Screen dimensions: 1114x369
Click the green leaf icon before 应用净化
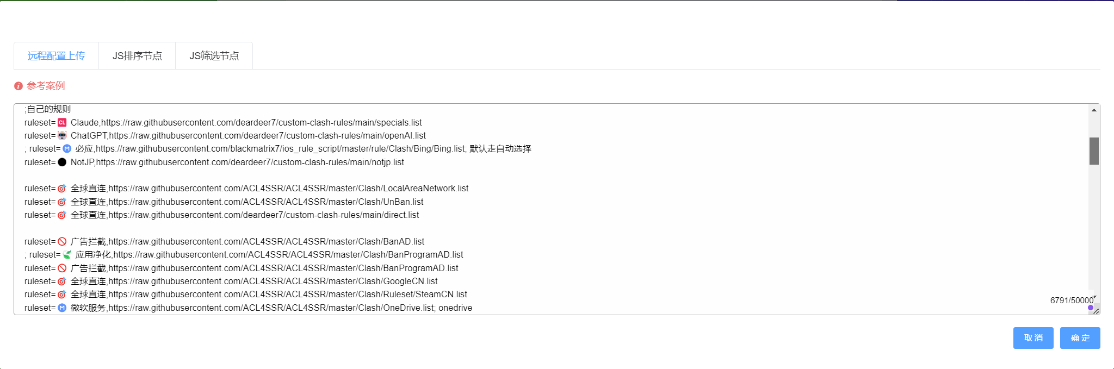click(67, 255)
